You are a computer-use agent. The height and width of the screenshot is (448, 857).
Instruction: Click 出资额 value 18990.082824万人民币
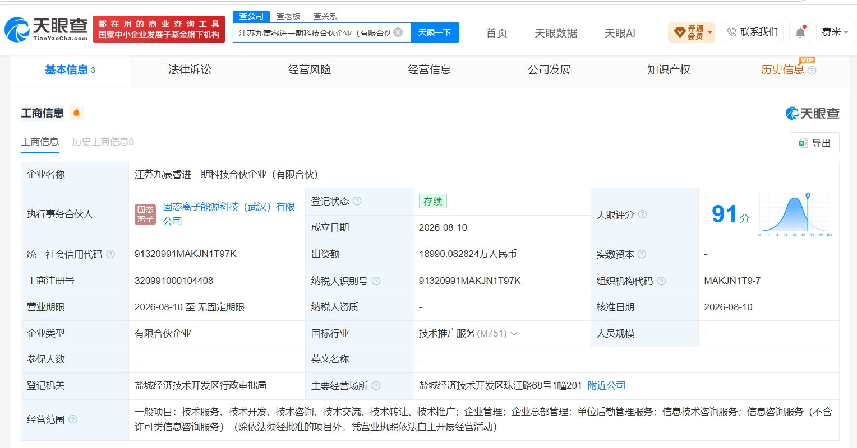pos(468,254)
